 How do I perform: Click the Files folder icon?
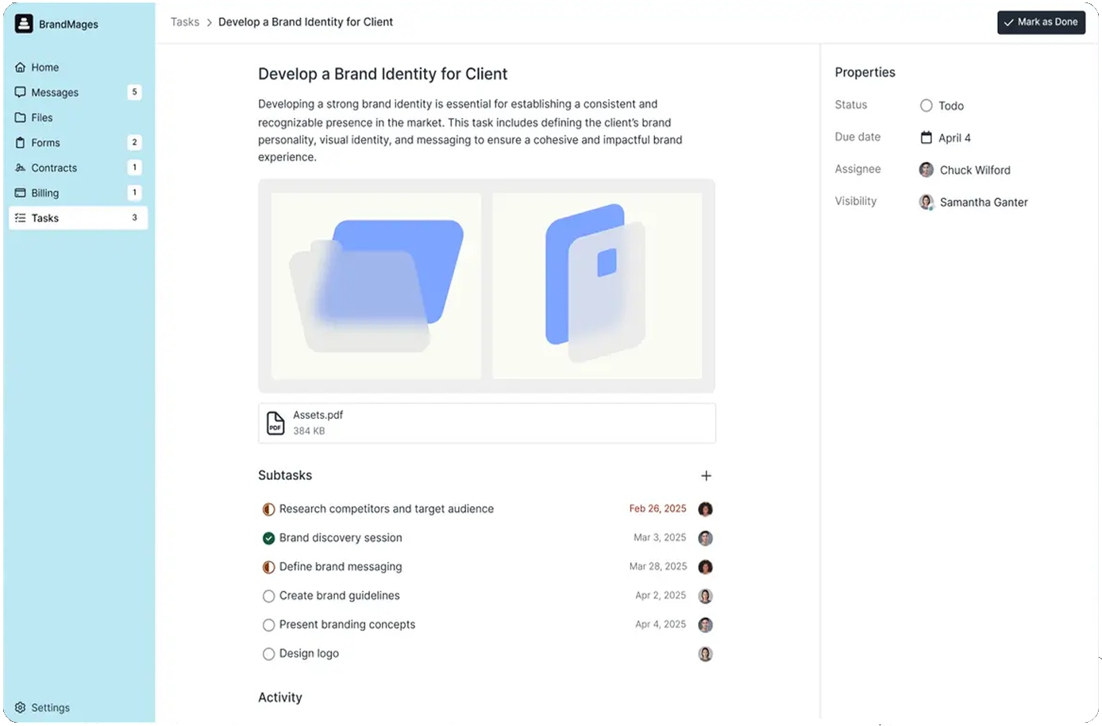tap(21, 117)
